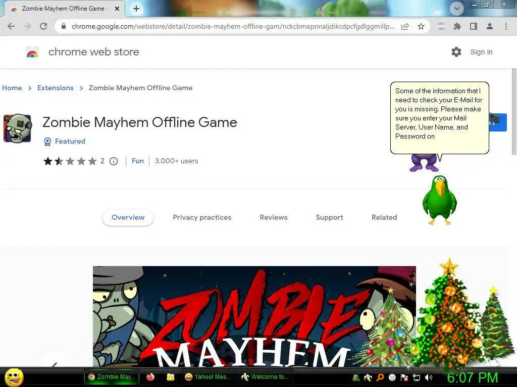517x387 pixels.
Task: Click the address bar URL field
Action: click(x=232, y=26)
